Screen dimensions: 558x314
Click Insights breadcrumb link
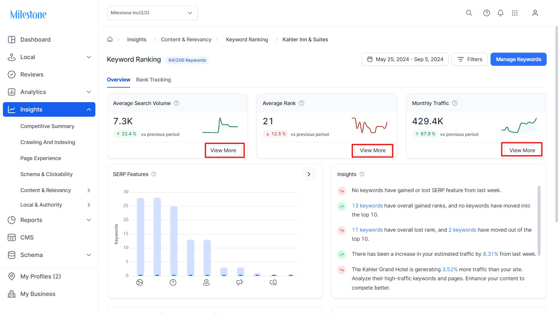[137, 40]
